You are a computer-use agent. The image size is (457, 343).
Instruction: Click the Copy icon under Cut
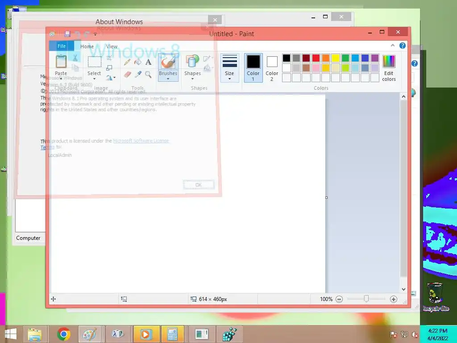(x=75, y=68)
